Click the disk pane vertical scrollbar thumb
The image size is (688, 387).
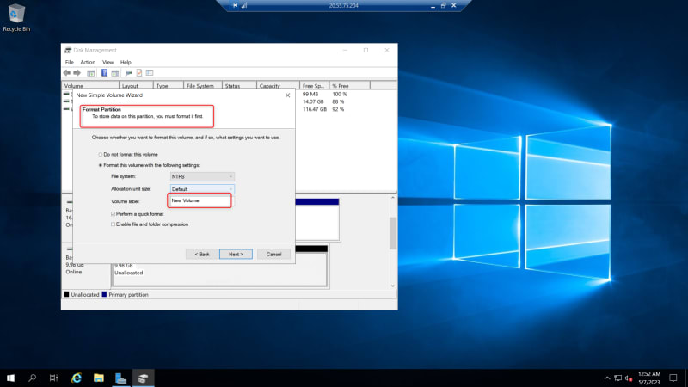coord(393,233)
